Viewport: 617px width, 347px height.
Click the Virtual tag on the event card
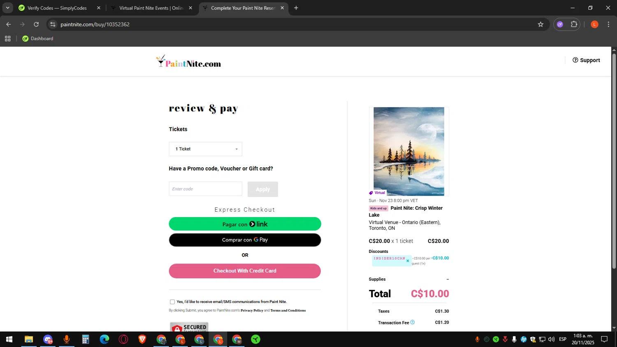pyautogui.click(x=377, y=193)
